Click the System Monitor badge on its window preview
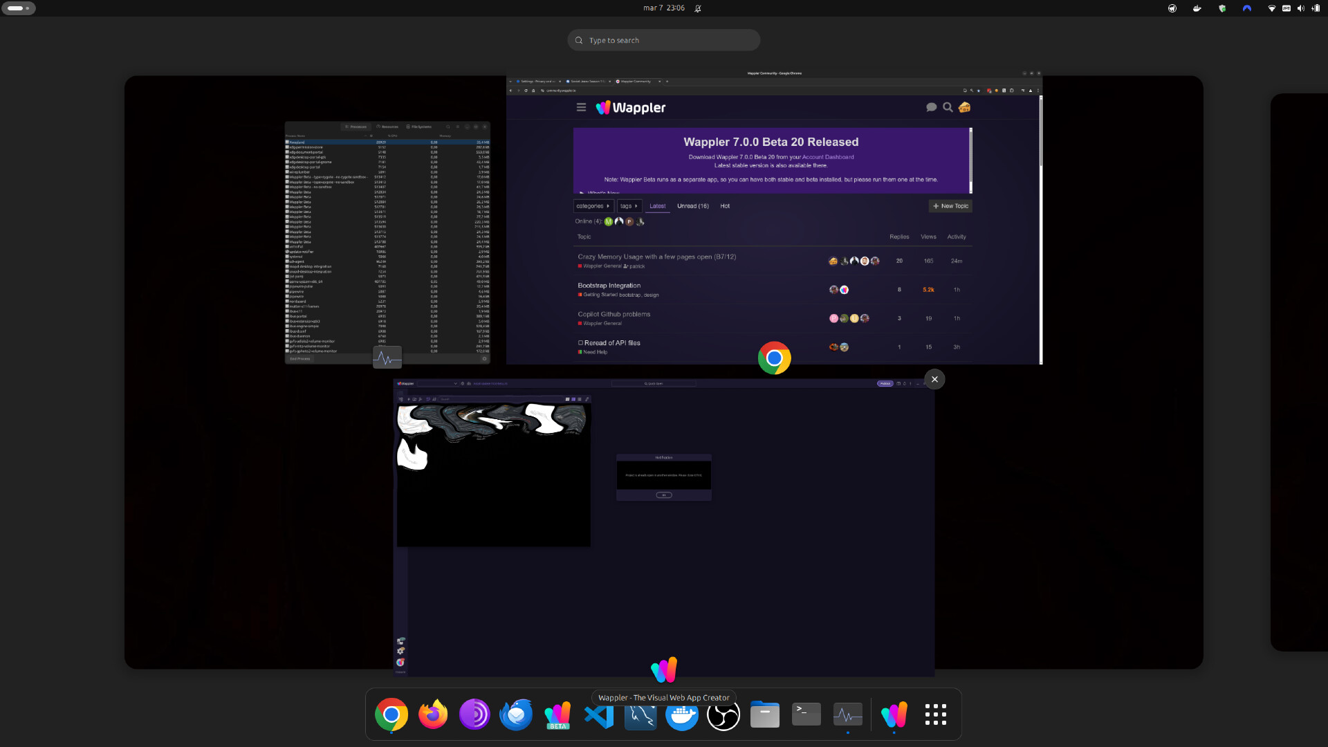Viewport: 1328px width, 747px height. [x=387, y=358]
